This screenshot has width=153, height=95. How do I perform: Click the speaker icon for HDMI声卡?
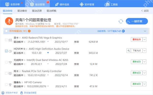[10, 51]
